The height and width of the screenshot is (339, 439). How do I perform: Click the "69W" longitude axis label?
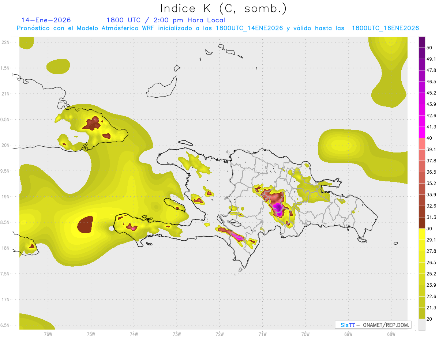coord(348,334)
